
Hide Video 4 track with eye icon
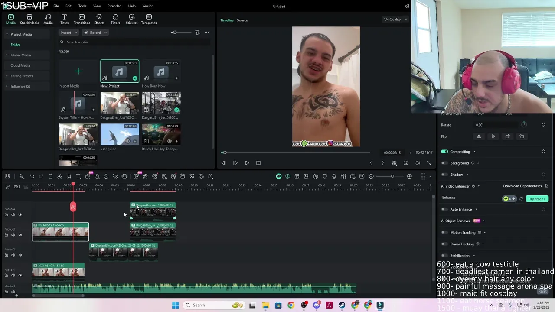20,214
